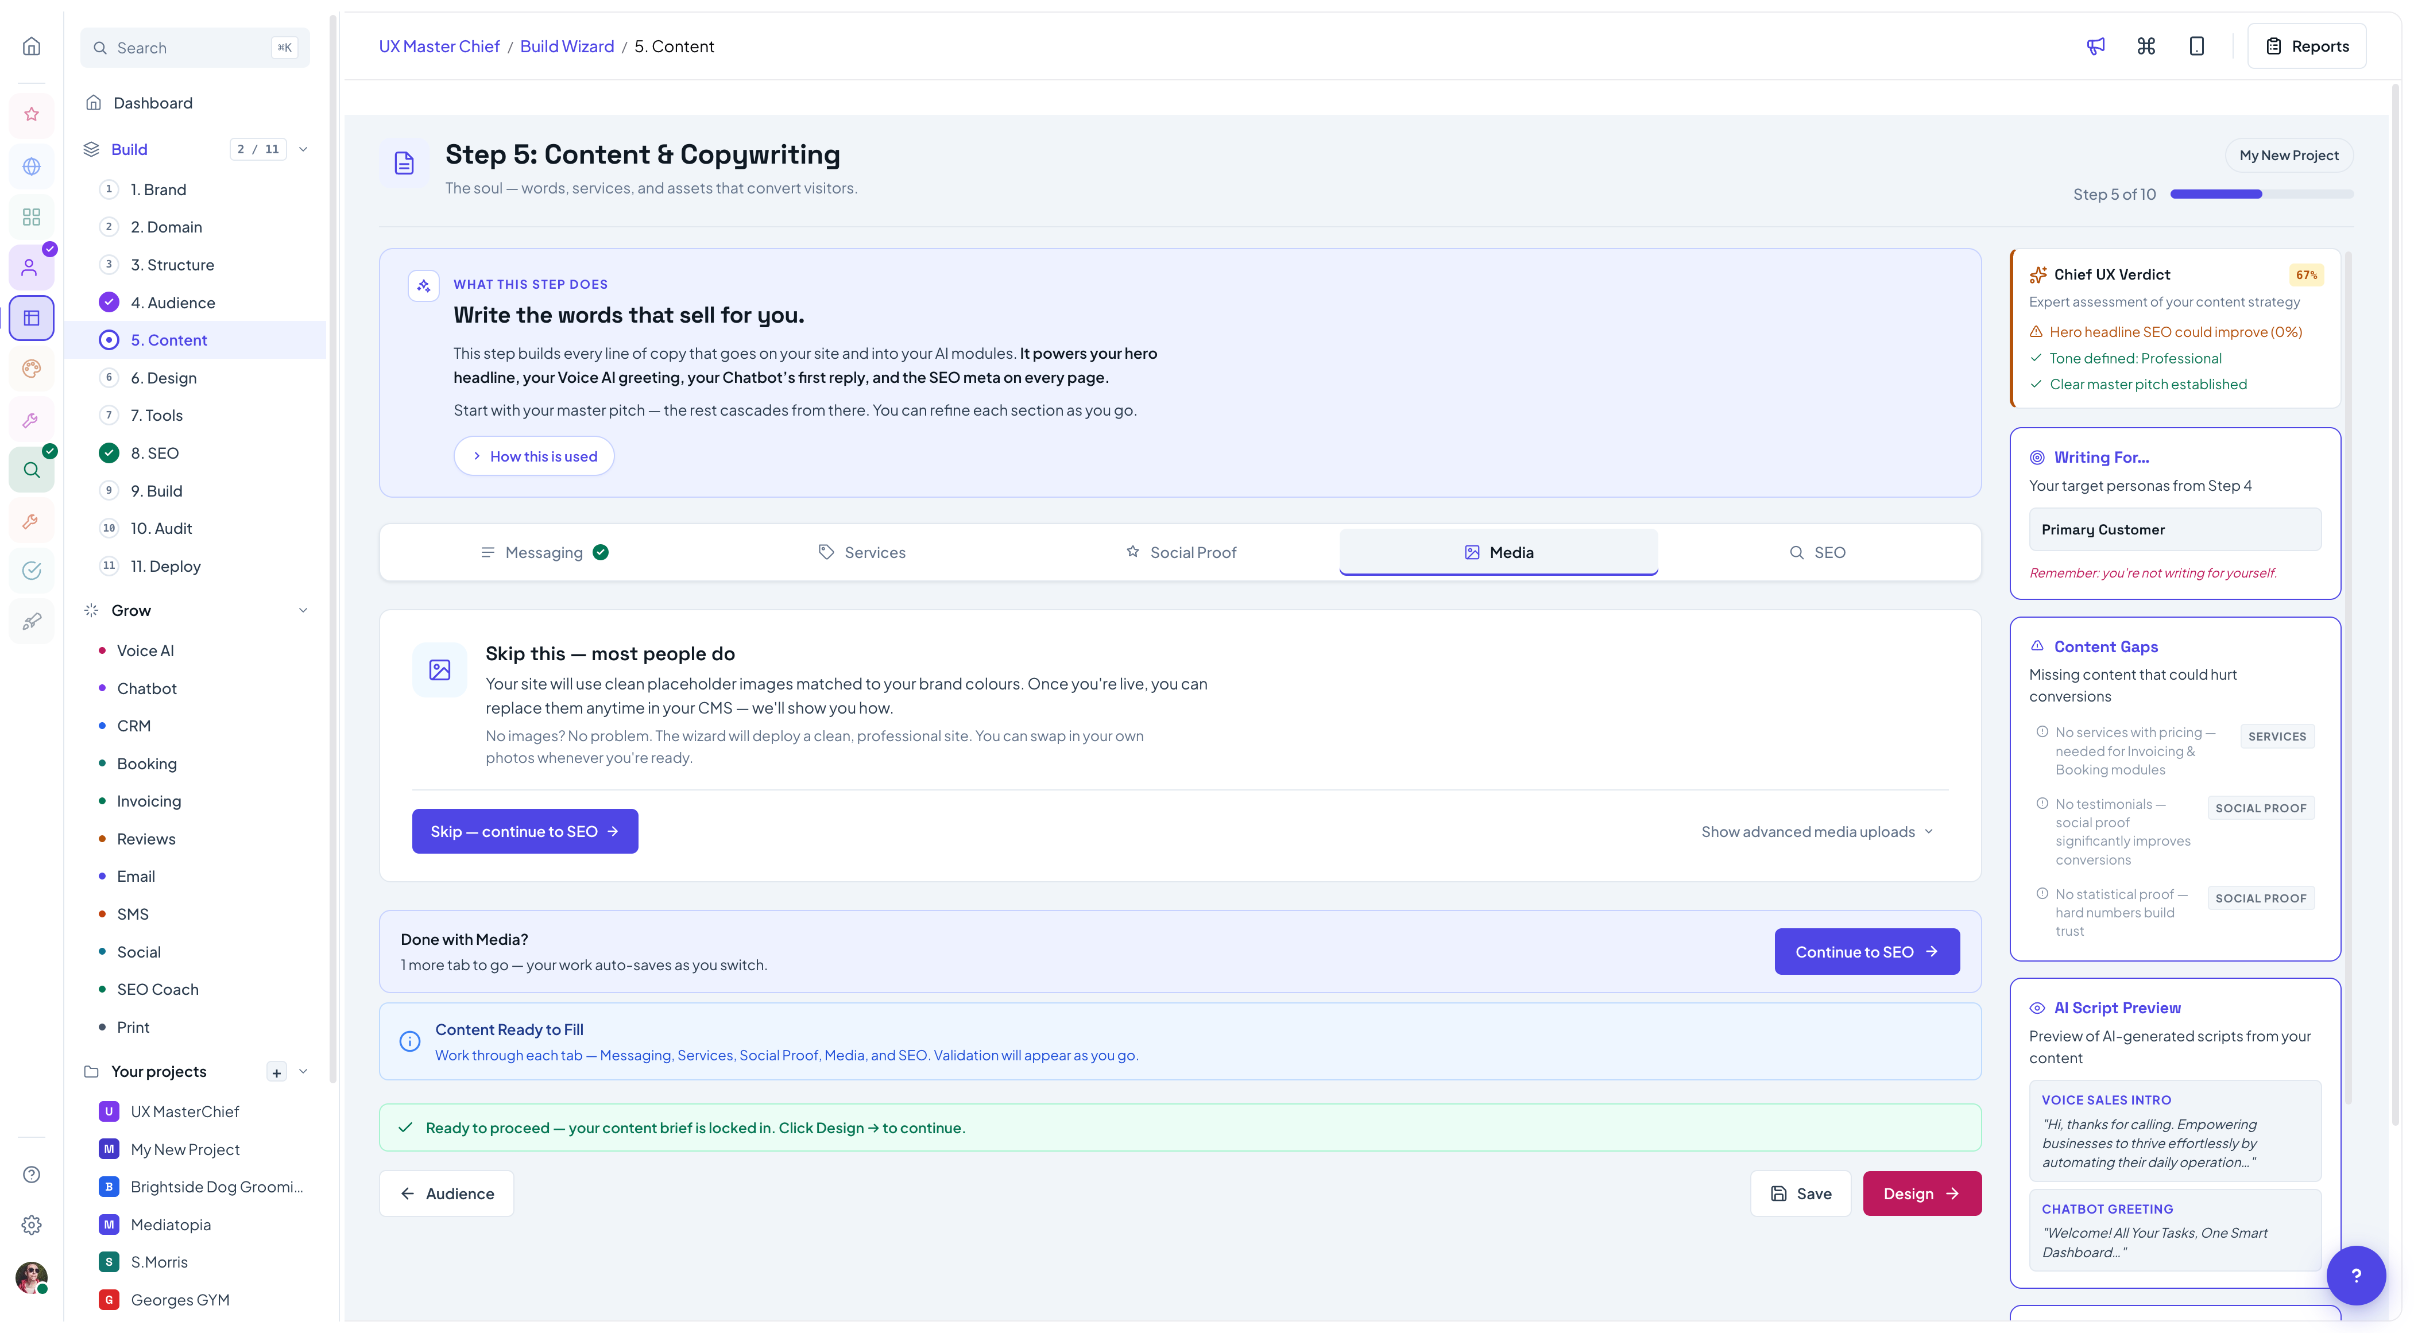
Task: Click the Step 5 of 10 progress bar
Action: [x=2261, y=194]
